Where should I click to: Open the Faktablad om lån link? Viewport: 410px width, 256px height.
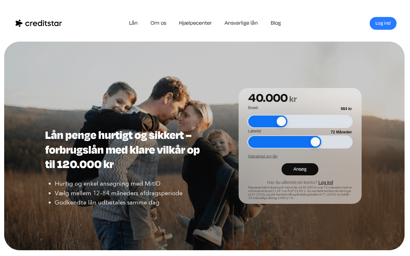263,156
